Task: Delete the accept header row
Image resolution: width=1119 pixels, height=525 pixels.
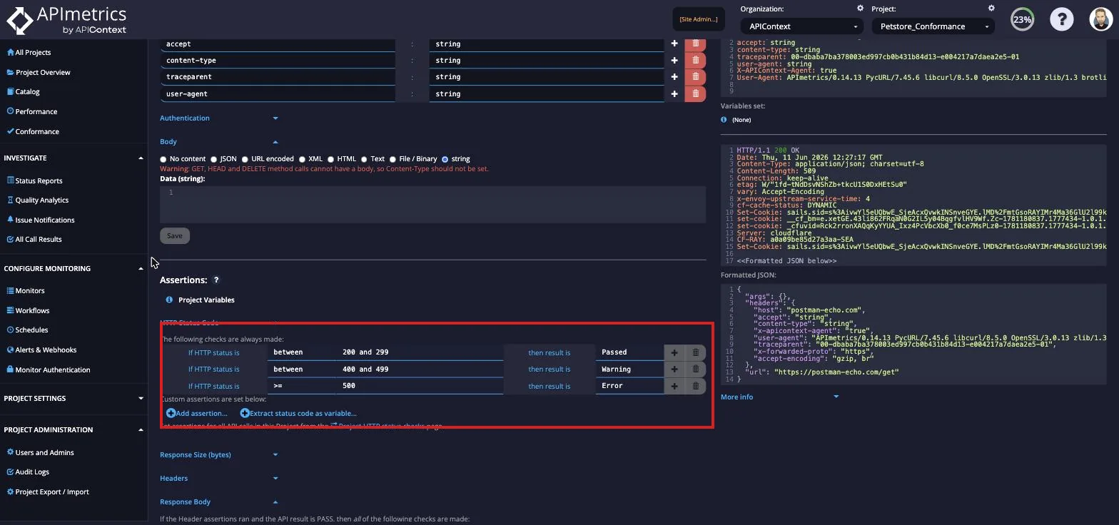Action: pyautogui.click(x=696, y=44)
